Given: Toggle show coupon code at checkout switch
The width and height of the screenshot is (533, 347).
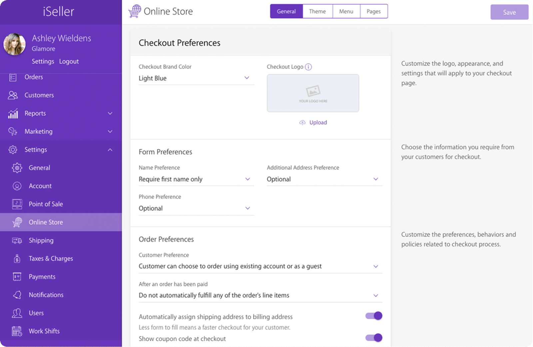Looking at the screenshot, I should [x=374, y=338].
